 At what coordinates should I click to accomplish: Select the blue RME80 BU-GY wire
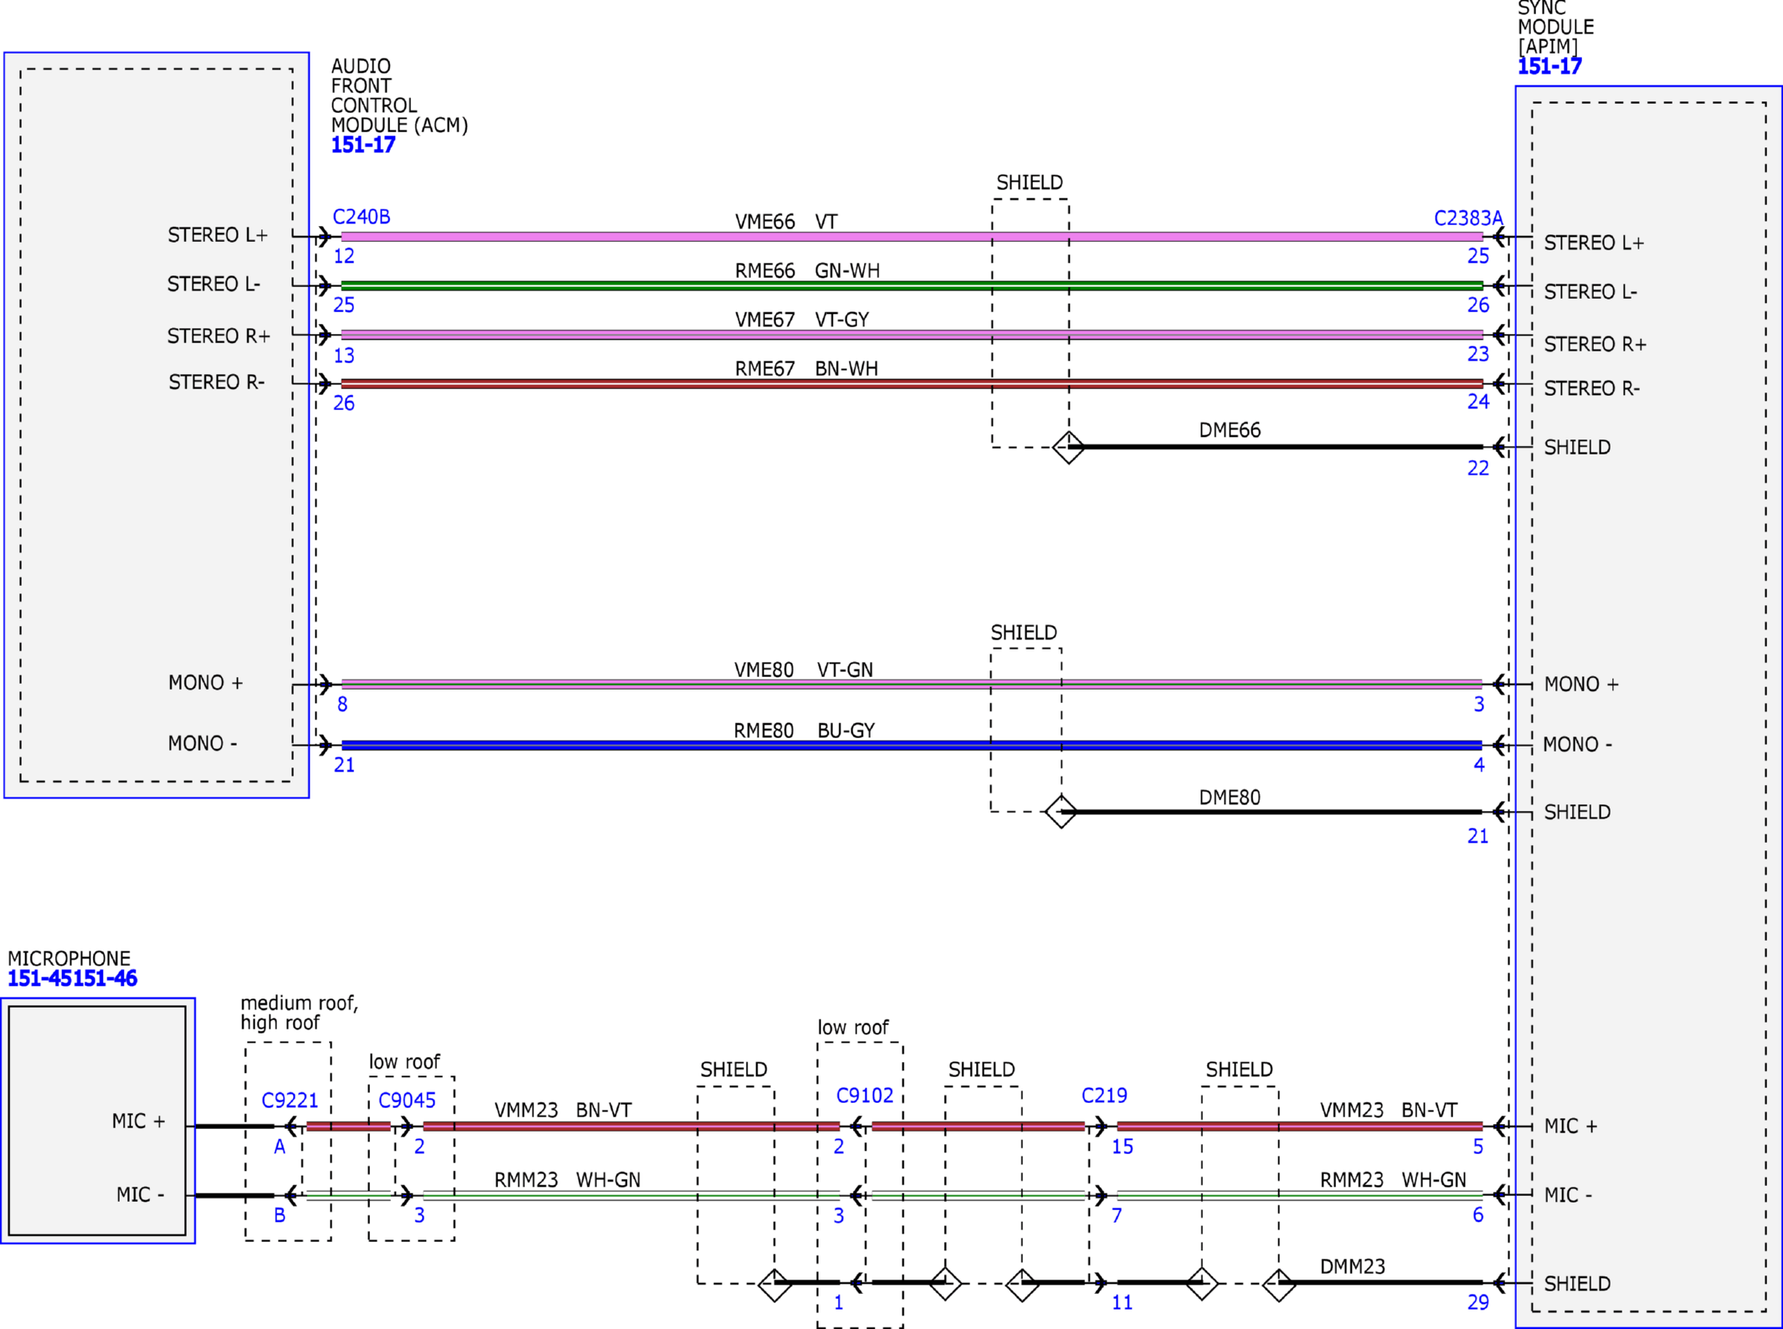pyautogui.click(x=912, y=745)
